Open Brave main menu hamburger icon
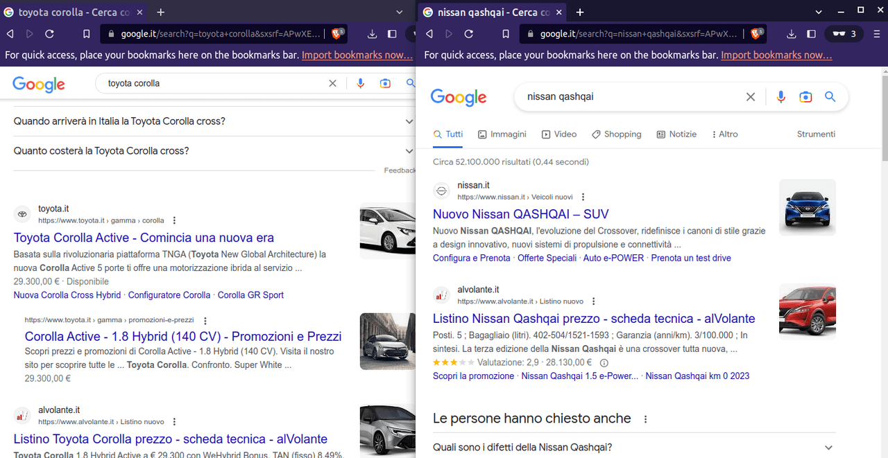The width and height of the screenshot is (888, 458). click(x=876, y=33)
